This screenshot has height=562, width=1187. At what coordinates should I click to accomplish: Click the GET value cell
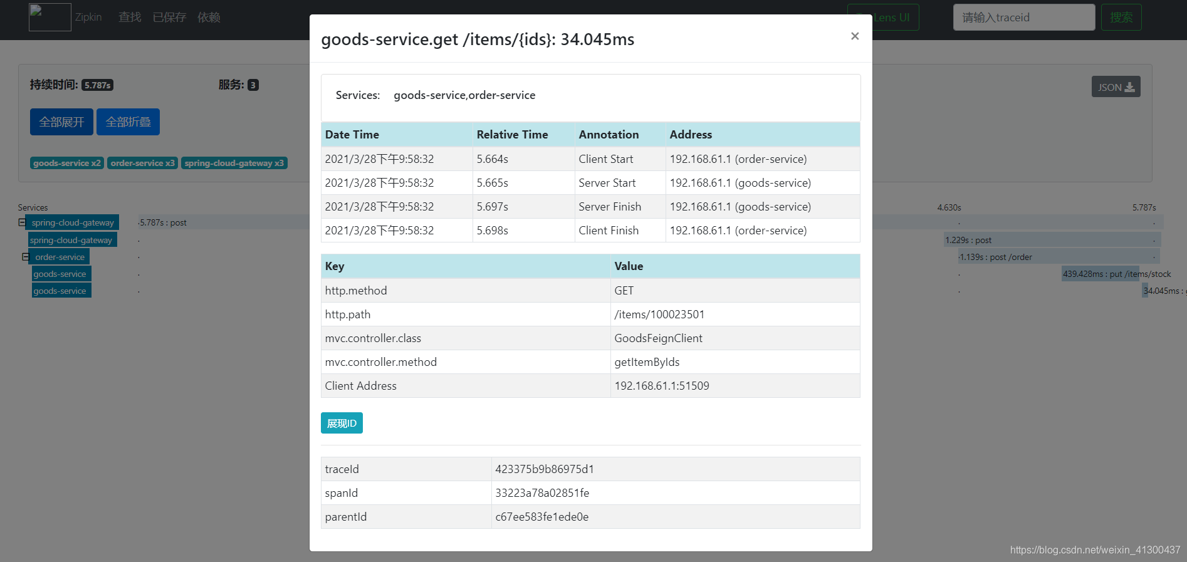(735, 291)
